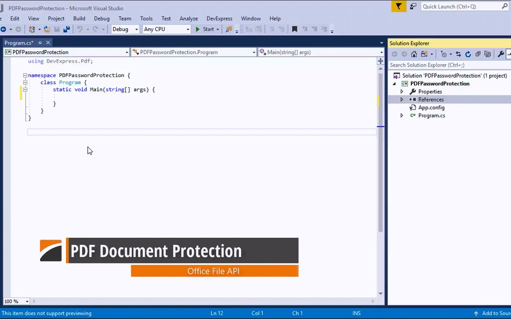
Task: Select the Solution 'PDFPasswordProtection' root node
Action: coord(454,76)
